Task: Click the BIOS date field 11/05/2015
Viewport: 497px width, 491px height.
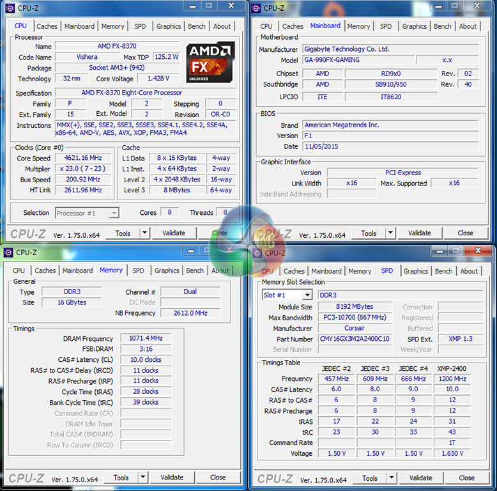Action: coord(390,146)
